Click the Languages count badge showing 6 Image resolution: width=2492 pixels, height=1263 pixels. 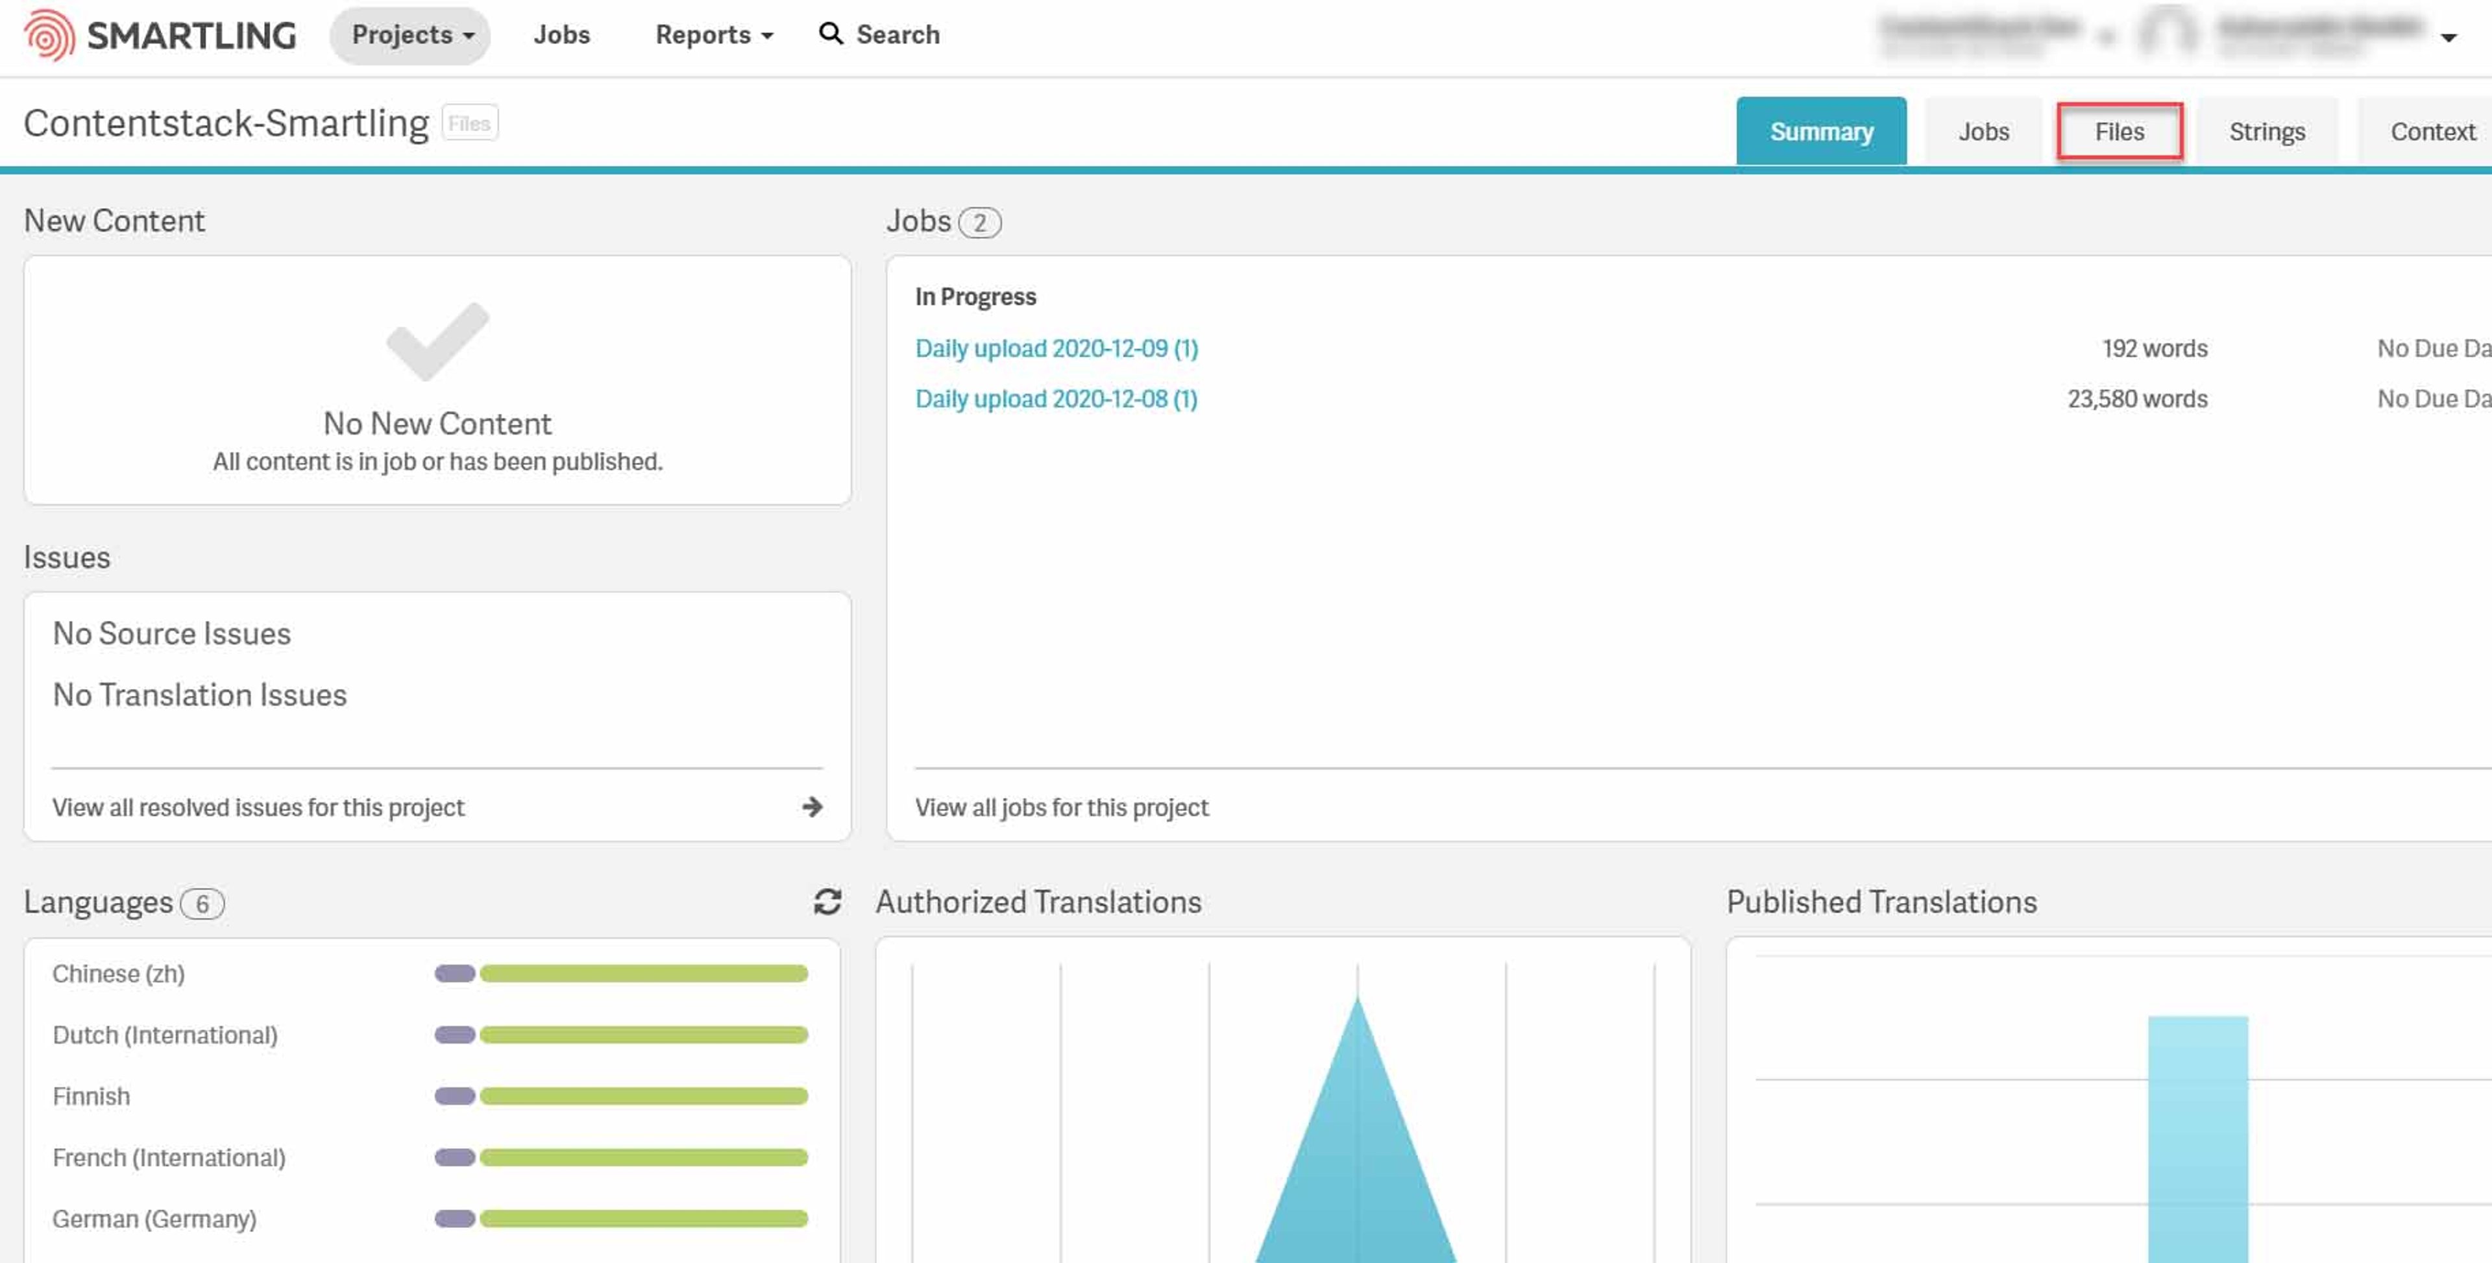202,904
